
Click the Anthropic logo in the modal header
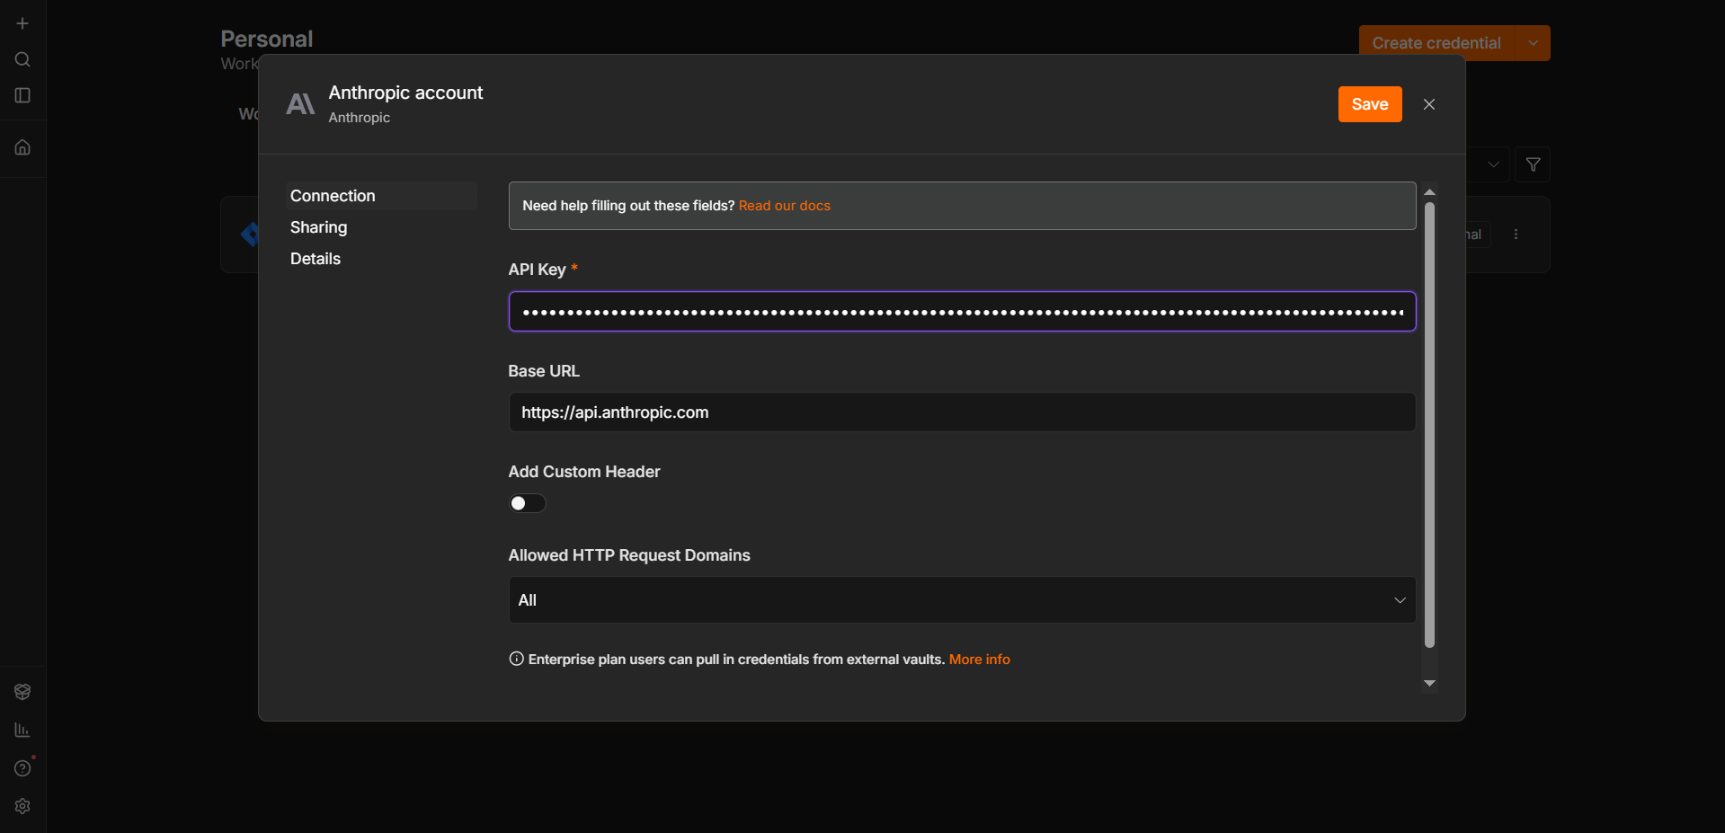[x=300, y=104]
